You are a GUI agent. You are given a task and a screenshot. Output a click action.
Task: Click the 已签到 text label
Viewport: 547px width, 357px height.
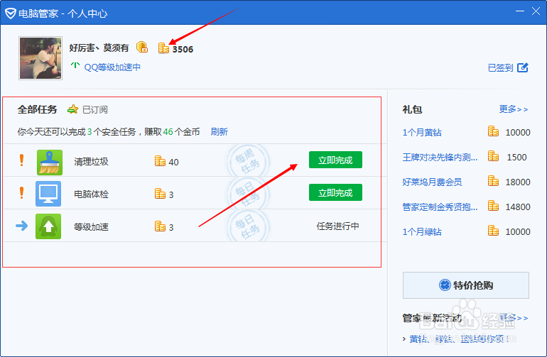[500, 67]
